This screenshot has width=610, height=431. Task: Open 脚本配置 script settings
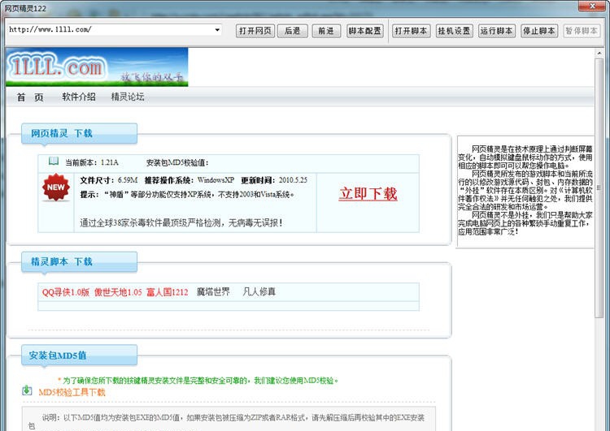pyautogui.click(x=365, y=31)
